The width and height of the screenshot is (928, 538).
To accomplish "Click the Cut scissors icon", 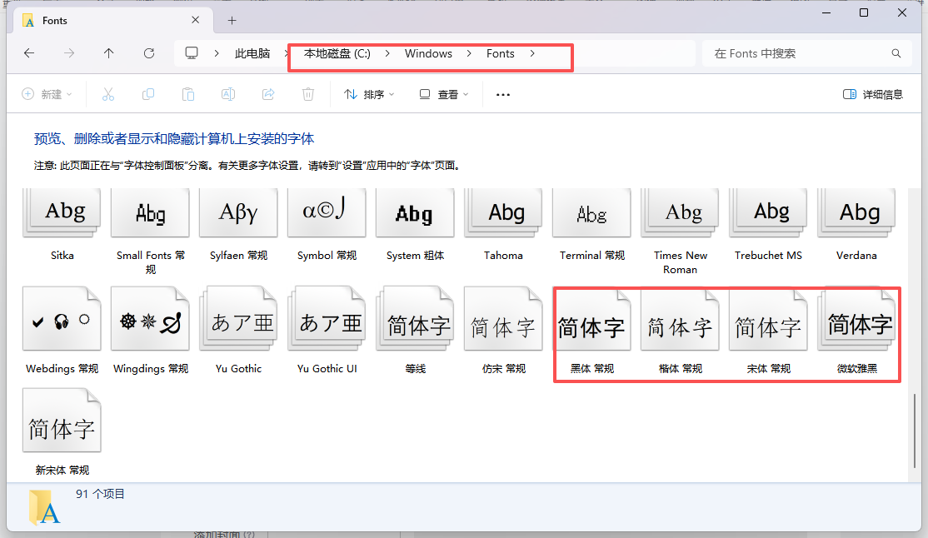I will coord(108,94).
